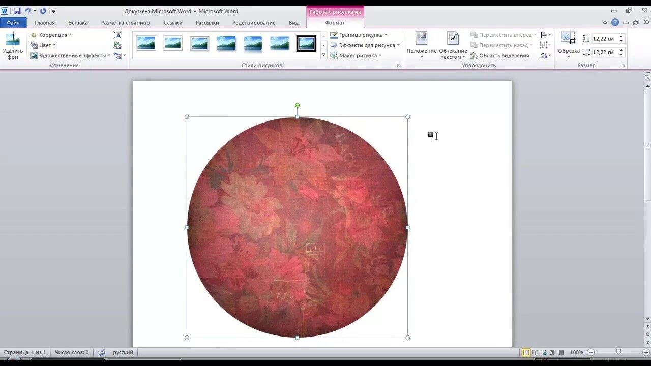The height and width of the screenshot is (366, 651).
Task: Apply the second picture style with white frame
Action: (x=173, y=43)
